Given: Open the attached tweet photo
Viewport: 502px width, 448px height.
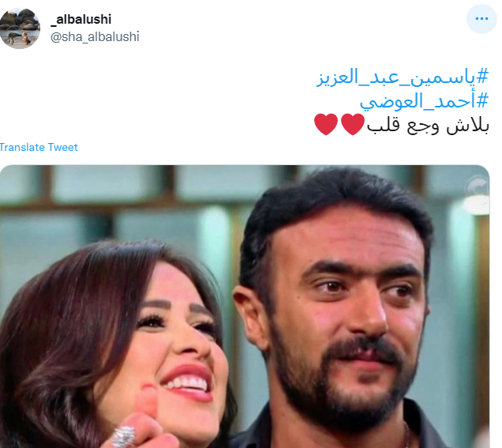Looking at the screenshot, I should tap(245, 307).
